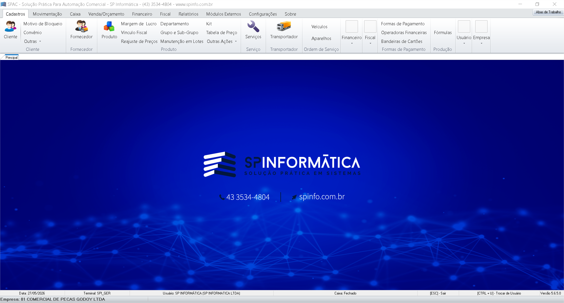Open the Produto colored cubes icon
Viewport: 564px width, 303px height.
109,26
